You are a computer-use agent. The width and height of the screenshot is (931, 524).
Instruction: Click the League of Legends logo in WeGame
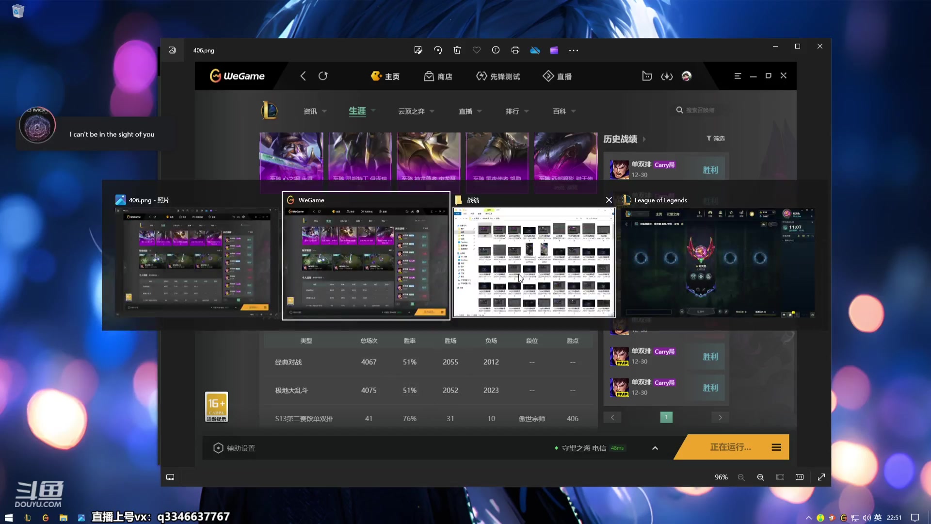(269, 111)
